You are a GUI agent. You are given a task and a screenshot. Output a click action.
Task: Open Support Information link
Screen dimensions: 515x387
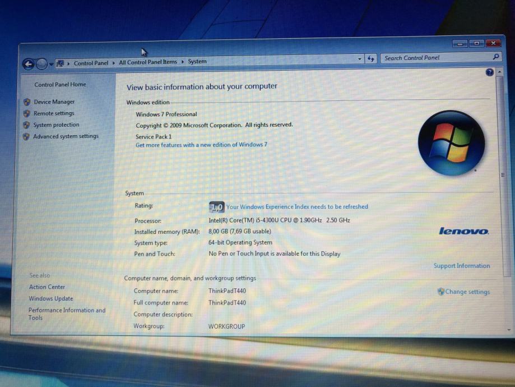coord(461,266)
